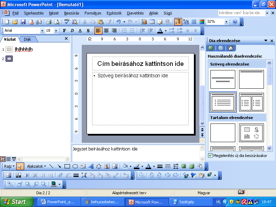Open a file with the Open folder icon
The image size is (276, 207).
point(15,22)
